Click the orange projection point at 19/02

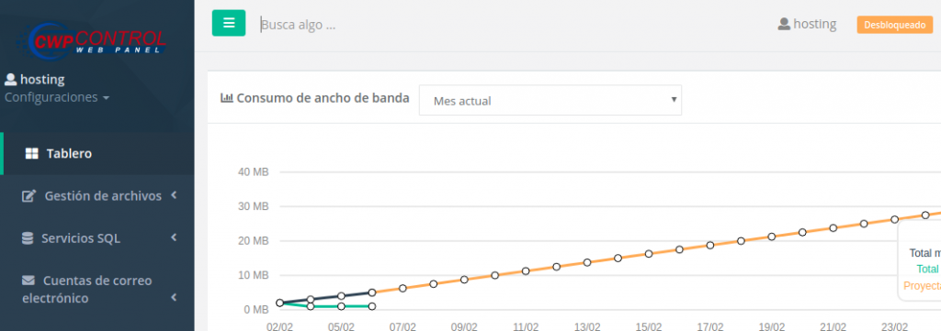click(x=772, y=237)
